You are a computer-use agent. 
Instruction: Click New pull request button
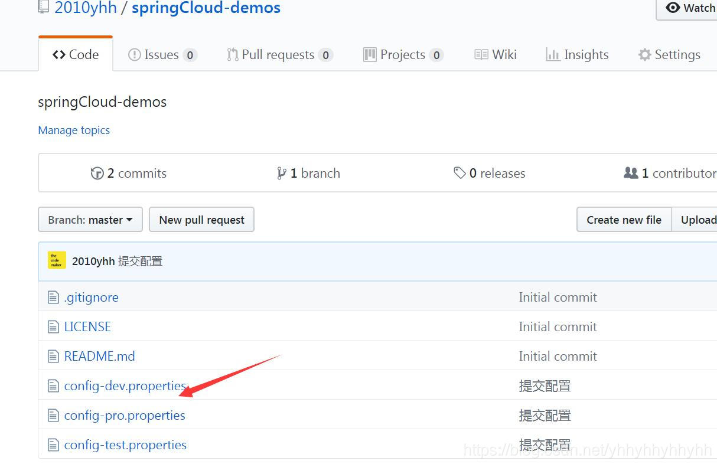(x=201, y=220)
